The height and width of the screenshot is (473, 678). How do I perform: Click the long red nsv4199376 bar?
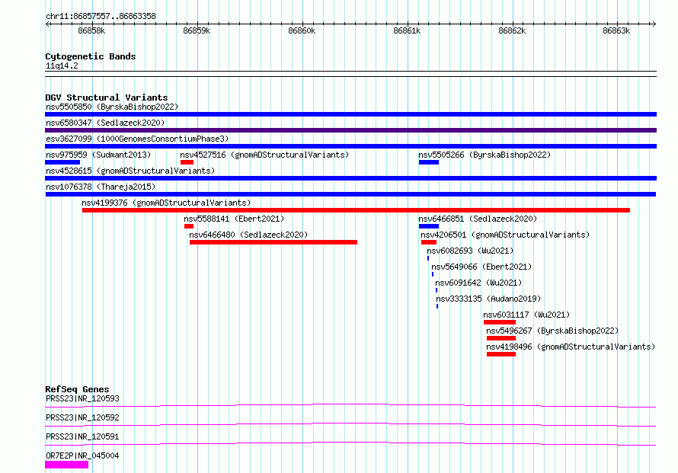(x=356, y=210)
